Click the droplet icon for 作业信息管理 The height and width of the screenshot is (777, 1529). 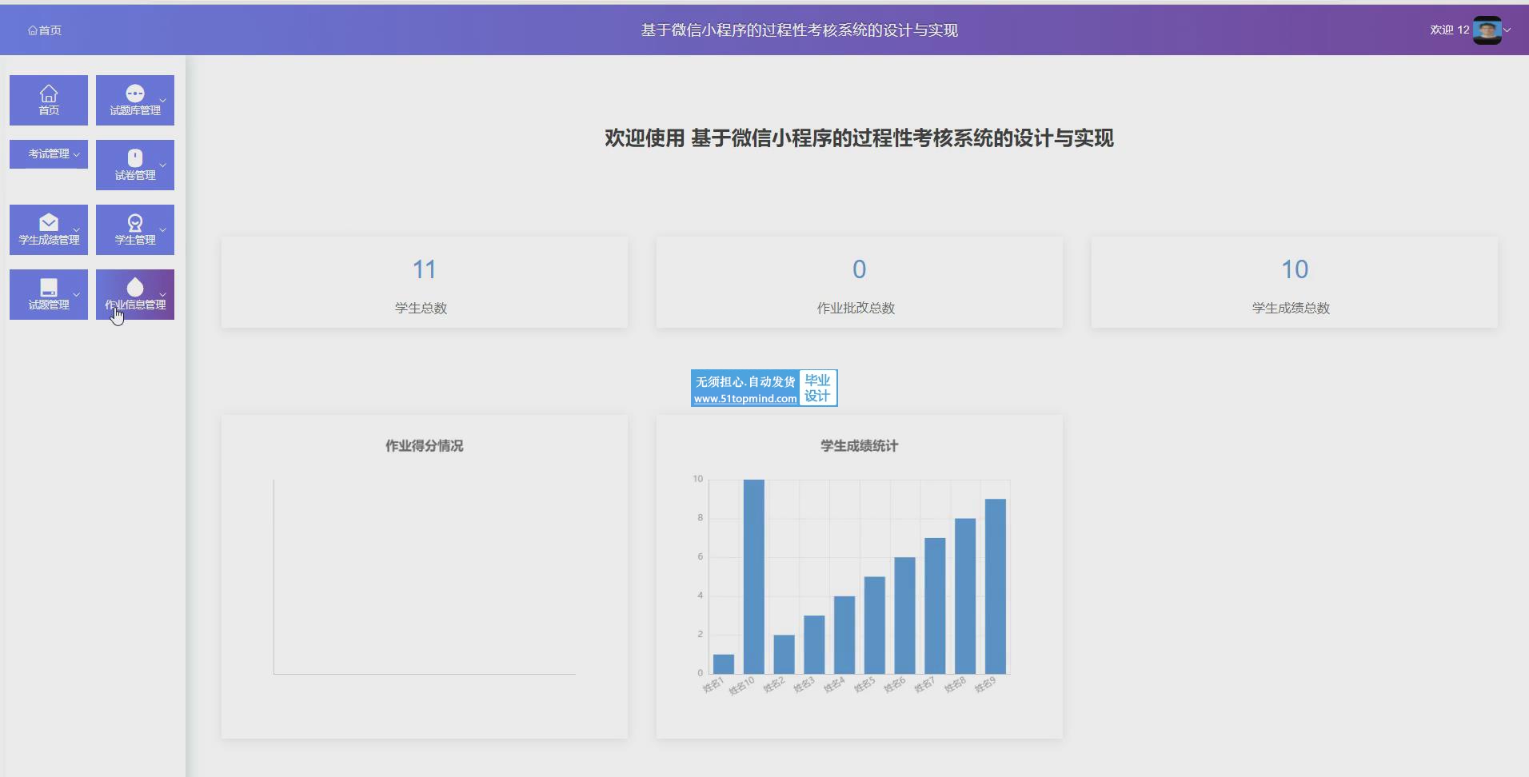[135, 287]
